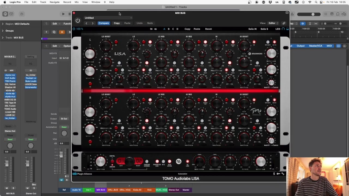Viewport: 349px width, 196px height.
Task: Click the stereo link icon beside MIX
Action: (6, 71)
